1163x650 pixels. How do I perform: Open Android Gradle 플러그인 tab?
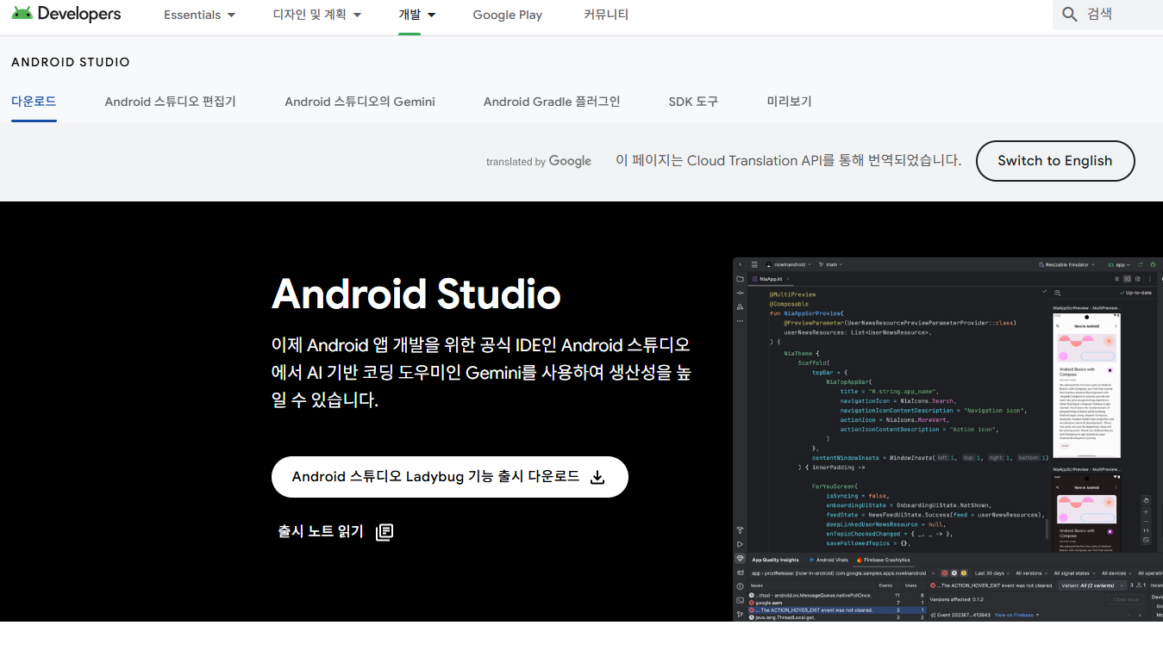(552, 102)
